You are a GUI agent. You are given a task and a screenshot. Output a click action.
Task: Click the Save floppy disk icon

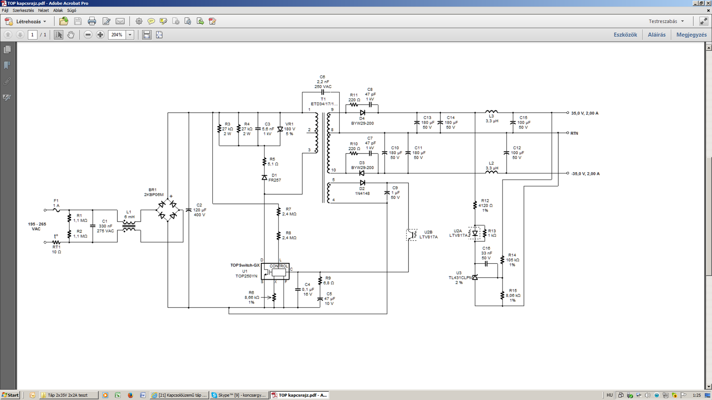78,21
